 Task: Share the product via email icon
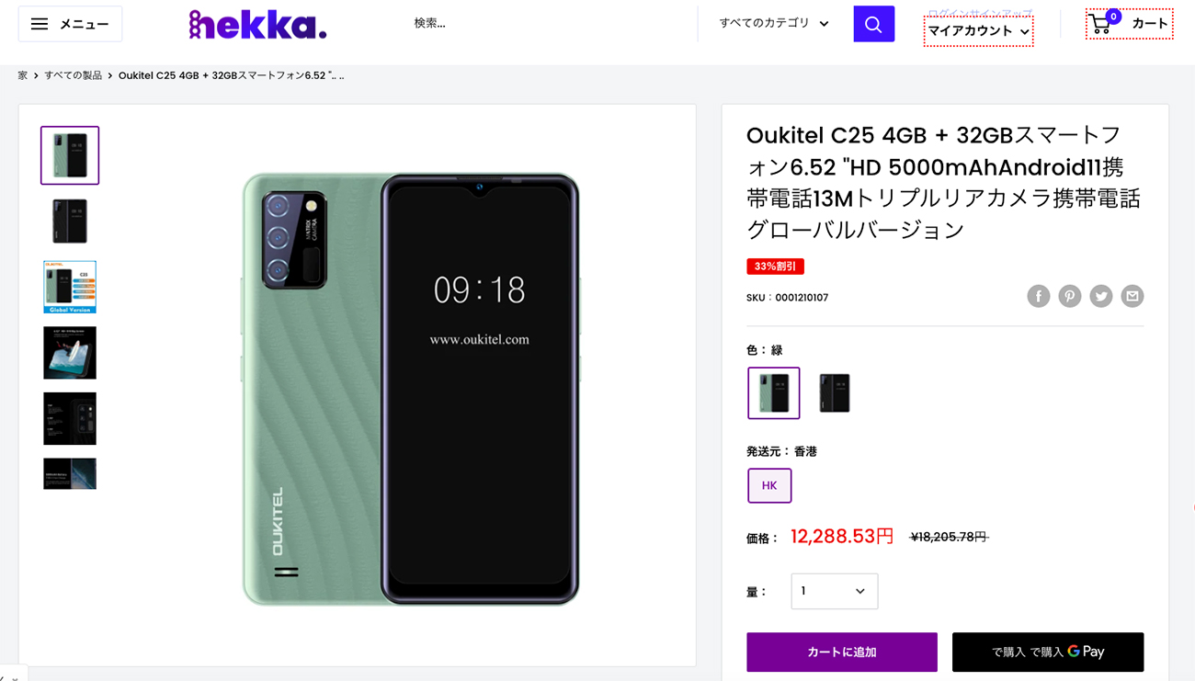[1132, 296]
